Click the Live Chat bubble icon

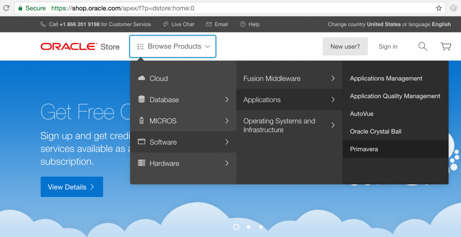(166, 24)
